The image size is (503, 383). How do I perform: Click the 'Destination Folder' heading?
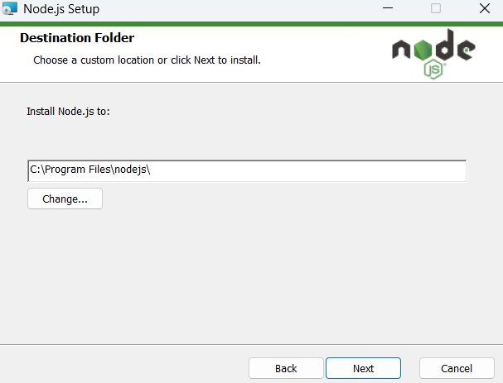pos(77,38)
